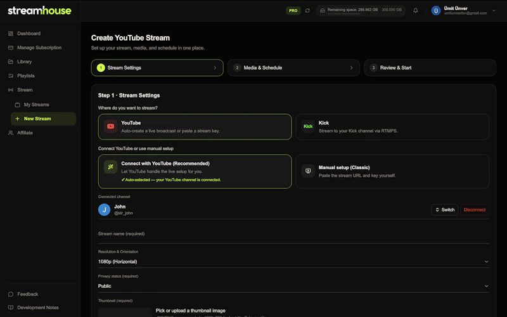Click 'Auto-selected — your YouTube channel is connected' text

coord(171,180)
